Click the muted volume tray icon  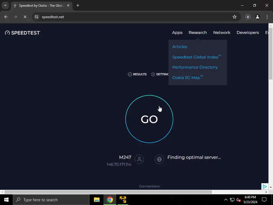[238, 200]
